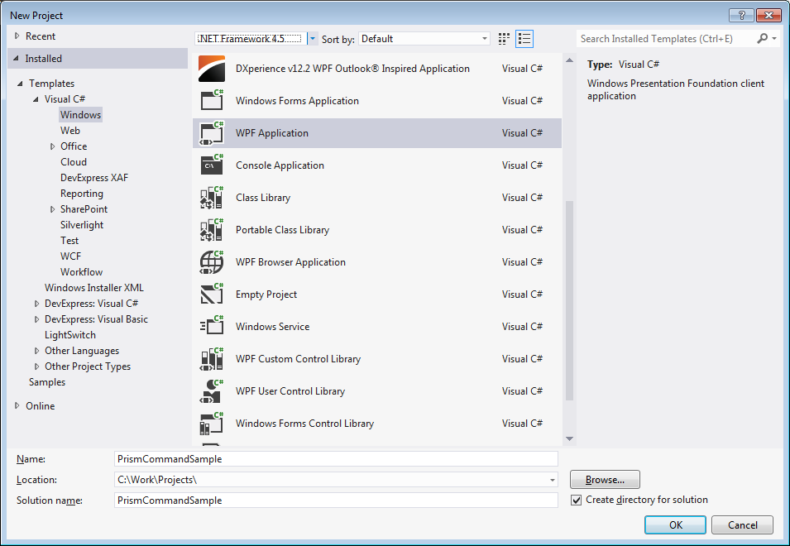This screenshot has width=790, height=546.
Task: Click the Windows Forms Control Library icon
Action: pos(212,423)
